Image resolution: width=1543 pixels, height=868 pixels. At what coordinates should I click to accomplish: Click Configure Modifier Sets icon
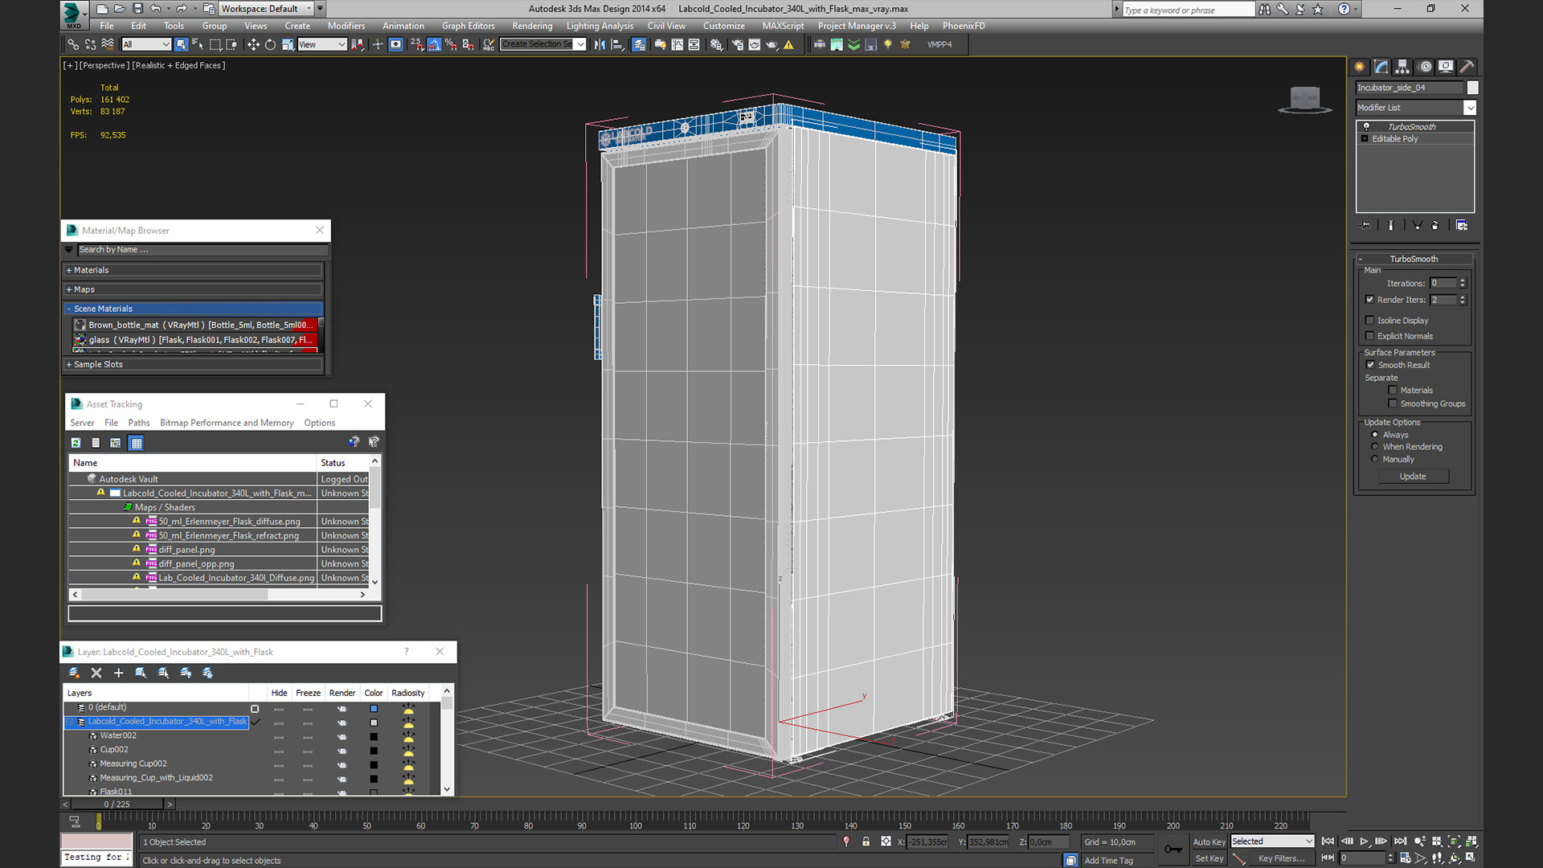(x=1462, y=225)
